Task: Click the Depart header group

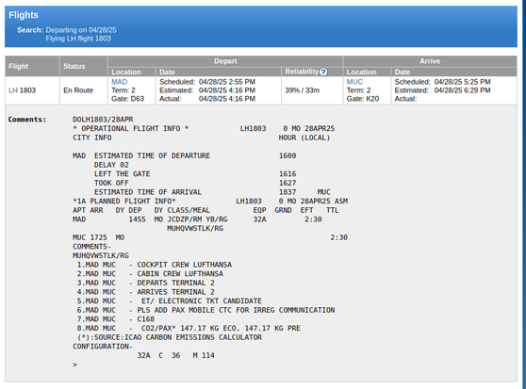Action: (225, 61)
